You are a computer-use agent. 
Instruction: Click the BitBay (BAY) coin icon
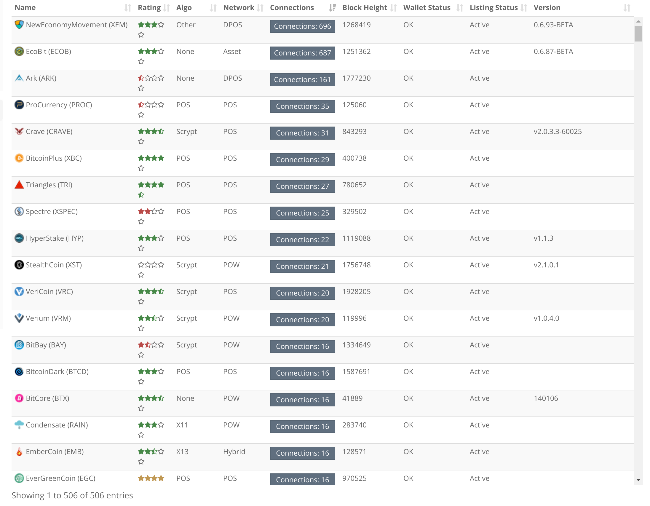pos(19,345)
